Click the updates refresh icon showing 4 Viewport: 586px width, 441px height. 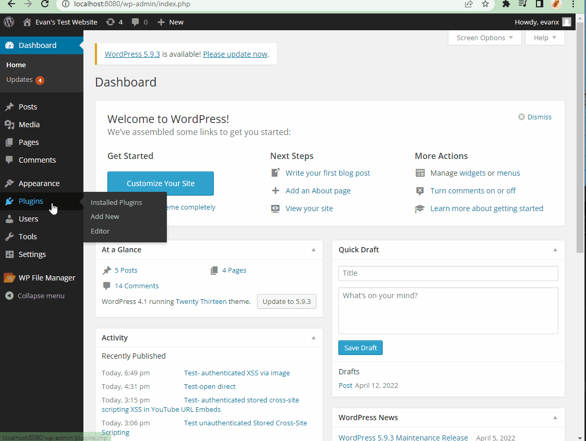[x=110, y=22]
